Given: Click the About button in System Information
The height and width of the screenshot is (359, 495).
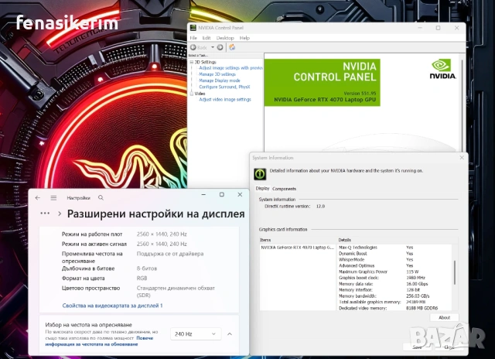Looking at the screenshot, I should click(444, 317).
